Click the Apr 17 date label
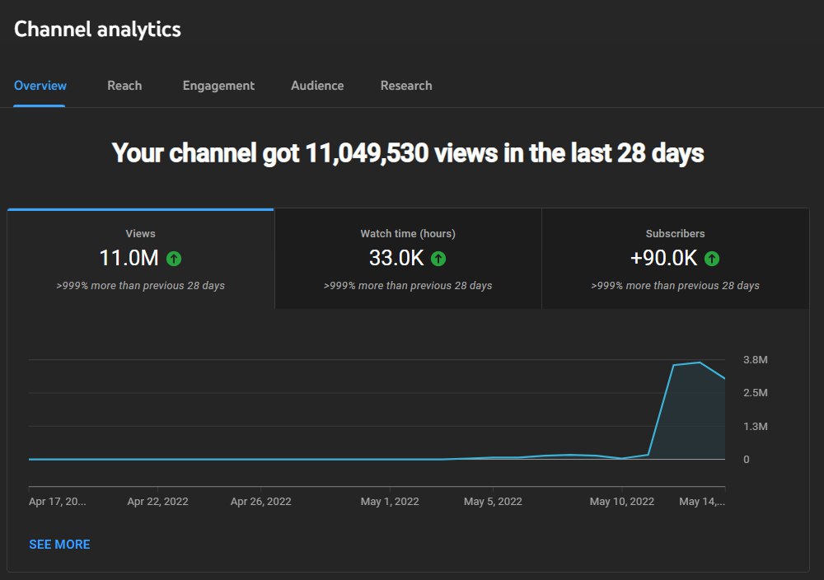Viewport: 824px width, 580px height. [x=58, y=502]
